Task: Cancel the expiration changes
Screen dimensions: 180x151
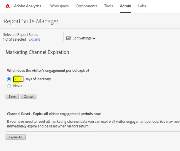Action: 28,97
